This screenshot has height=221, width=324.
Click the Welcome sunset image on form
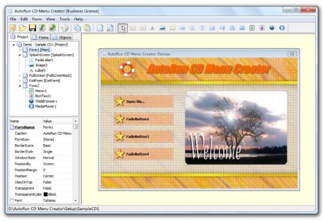tap(236, 128)
